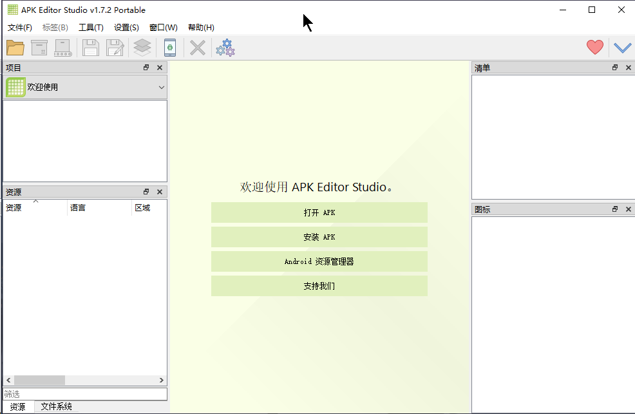Click the install APK phone toolbar icon
635x414 pixels.
170,48
